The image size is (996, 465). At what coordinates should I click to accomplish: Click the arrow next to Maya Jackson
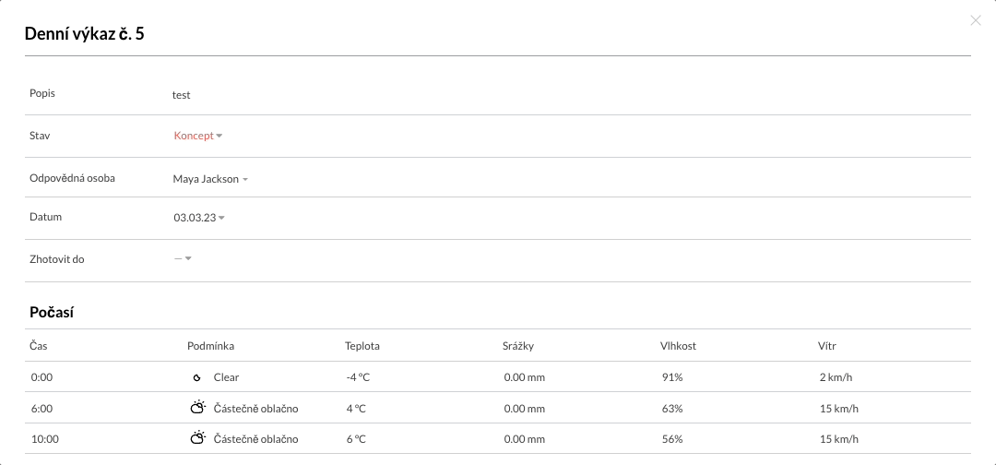click(x=245, y=180)
